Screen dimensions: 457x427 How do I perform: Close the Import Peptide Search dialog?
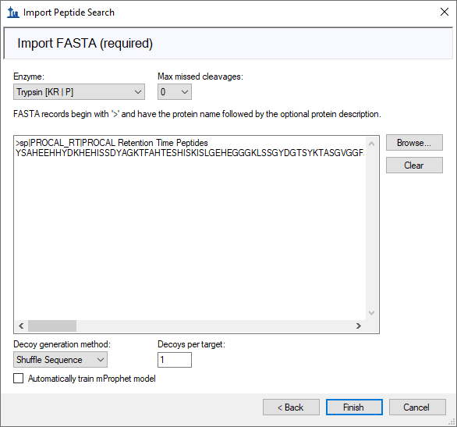(x=445, y=12)
